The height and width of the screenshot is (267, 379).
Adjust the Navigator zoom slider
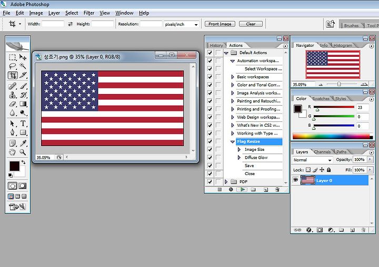(x=339, y=84)
